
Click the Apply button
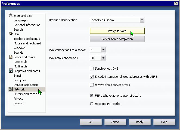click(139, 122)
